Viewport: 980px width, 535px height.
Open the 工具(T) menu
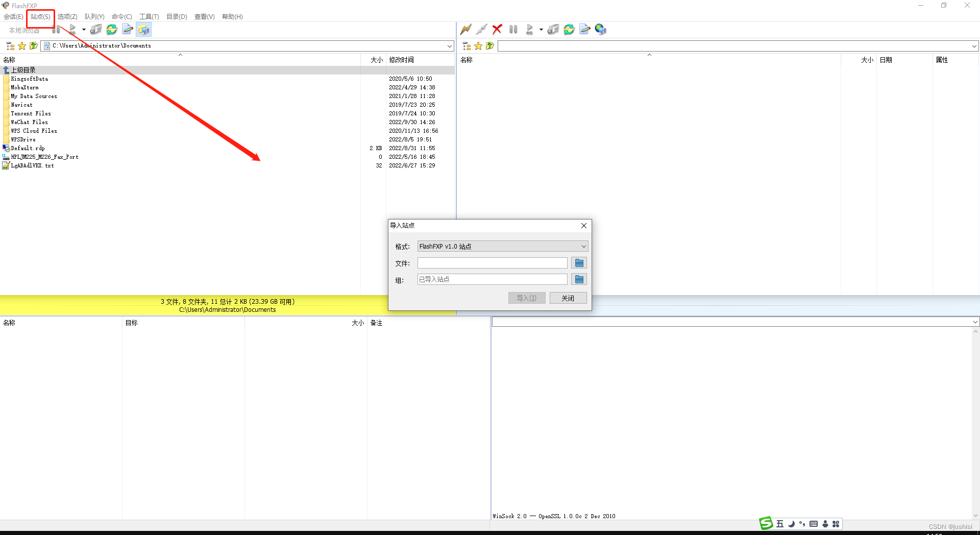pos(149,16)
